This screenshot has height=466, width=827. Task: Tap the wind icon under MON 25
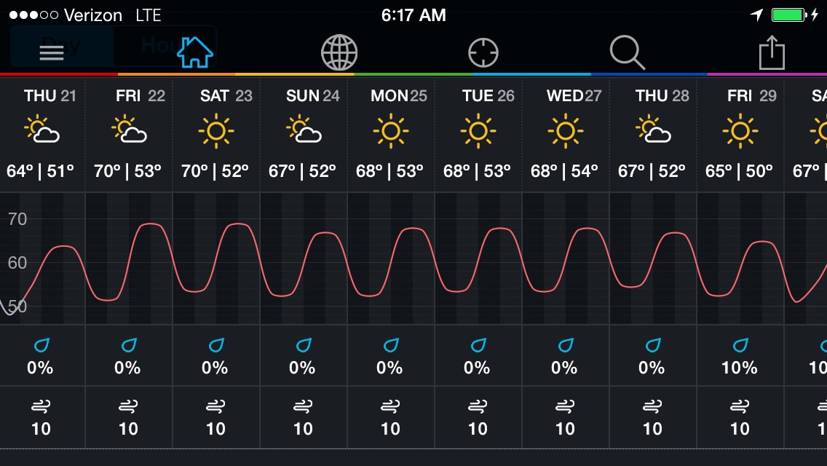[x=390, y=406]
